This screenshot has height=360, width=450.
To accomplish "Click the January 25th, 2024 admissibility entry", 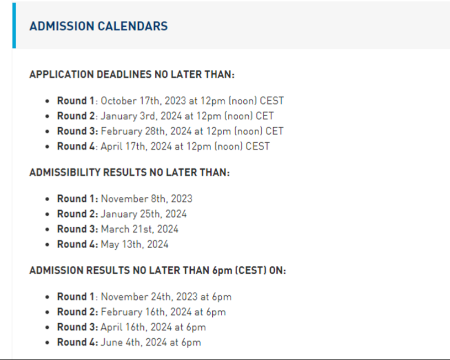I will point(144,214).
